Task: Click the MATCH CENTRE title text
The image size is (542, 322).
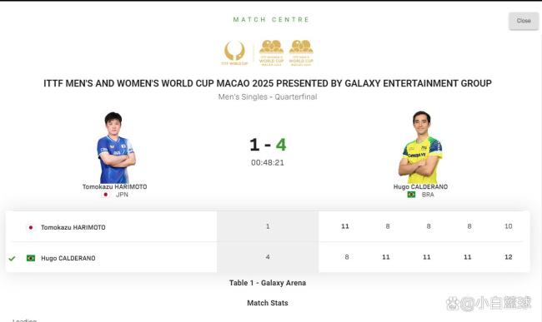Action: click(271, 20)
